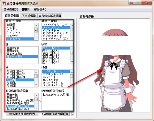Select もみあげ短め(髪) accessory
The image size is (154, 121).
[20, 103]
